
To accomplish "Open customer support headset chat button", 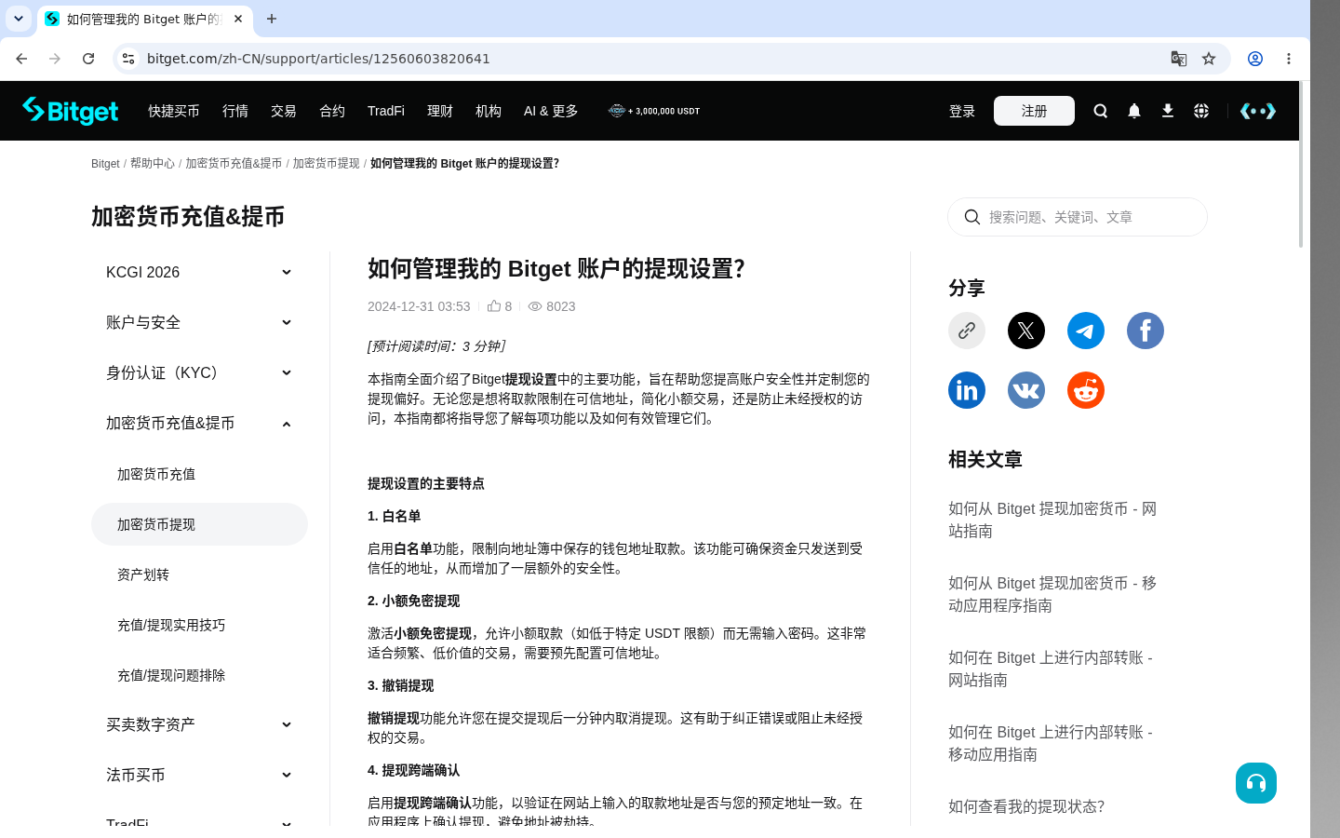I will click(x=1256, y=783).
